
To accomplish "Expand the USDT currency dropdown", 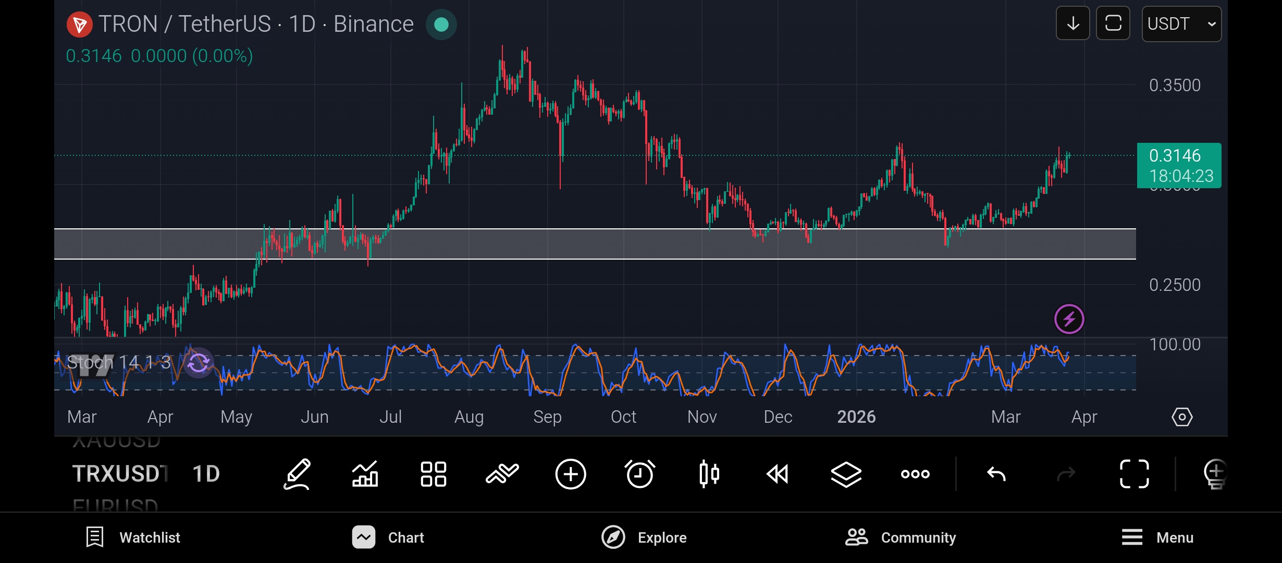I will 1181,24.
